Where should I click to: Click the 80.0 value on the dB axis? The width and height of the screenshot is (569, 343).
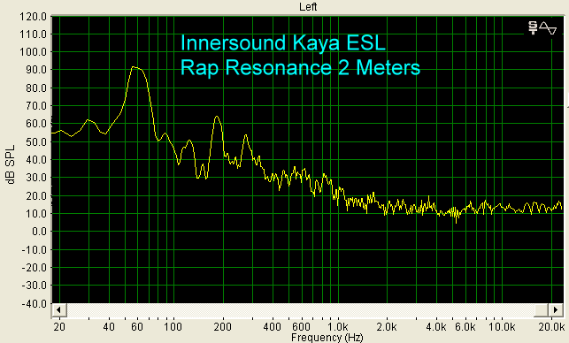[x=36, y=88]
